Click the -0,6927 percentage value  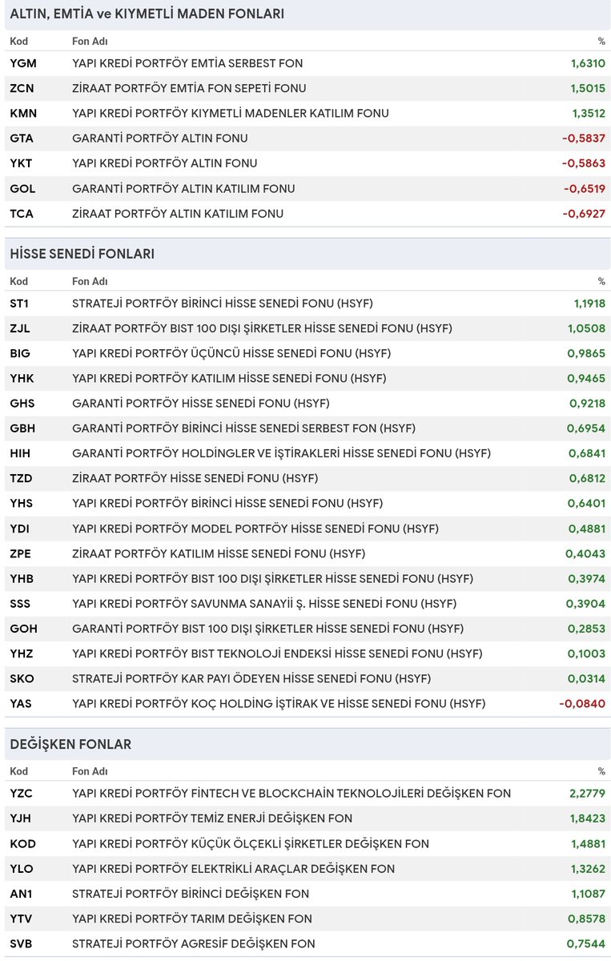click(x=584, y=214)
